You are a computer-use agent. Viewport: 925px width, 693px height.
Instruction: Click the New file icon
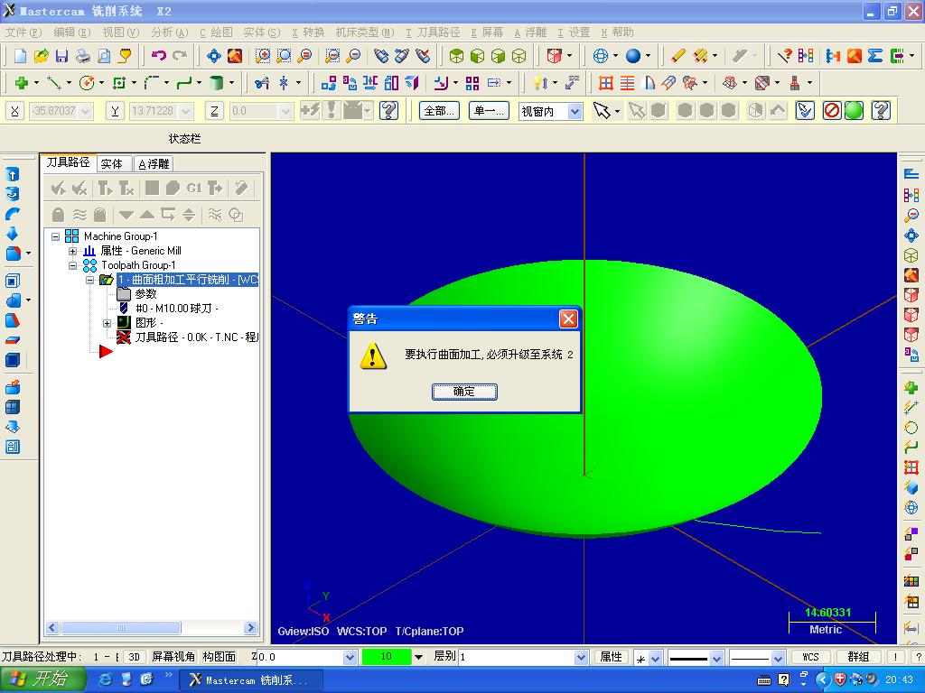coord(20,56)
